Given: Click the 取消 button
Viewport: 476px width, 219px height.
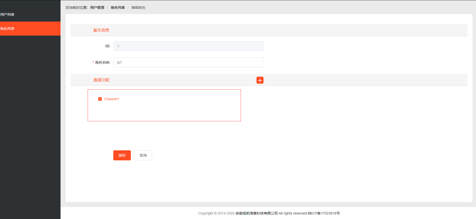Looking at the screenshot, I should [x=143, y=155].
